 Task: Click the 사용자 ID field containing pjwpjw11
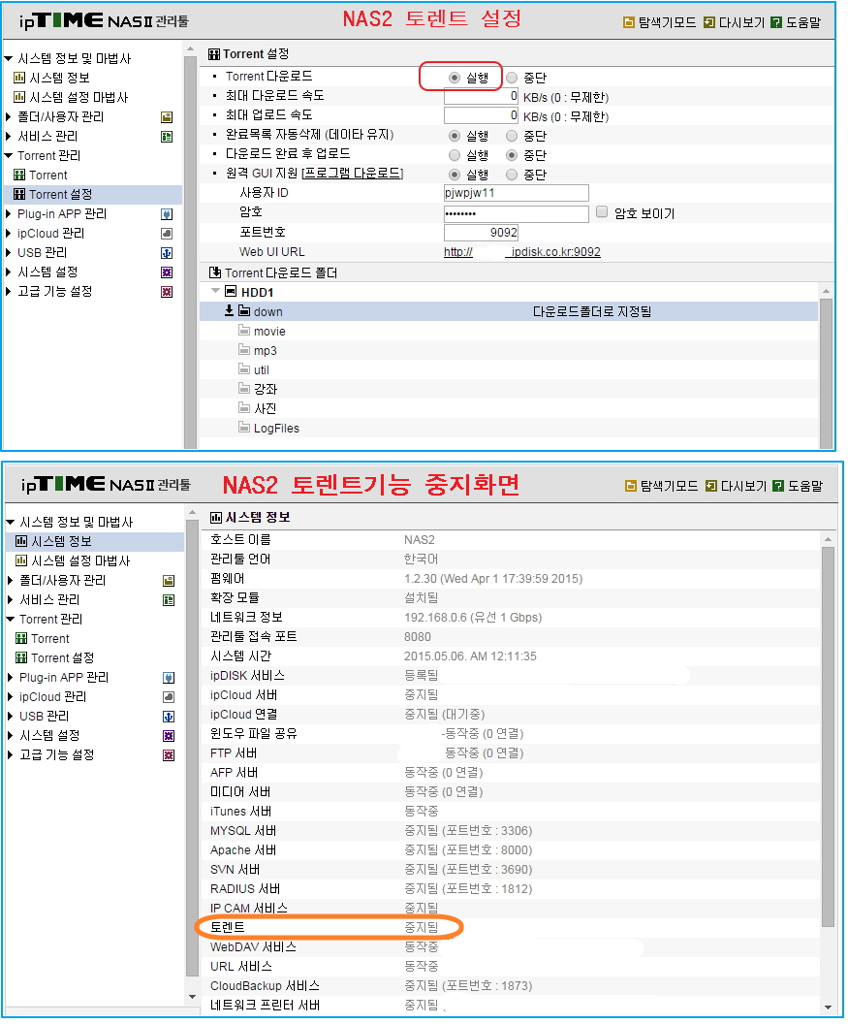[517, 193]
